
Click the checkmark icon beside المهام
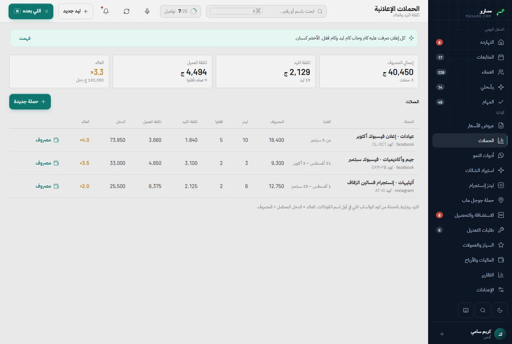pyautogui.click(x=501, y=102)
